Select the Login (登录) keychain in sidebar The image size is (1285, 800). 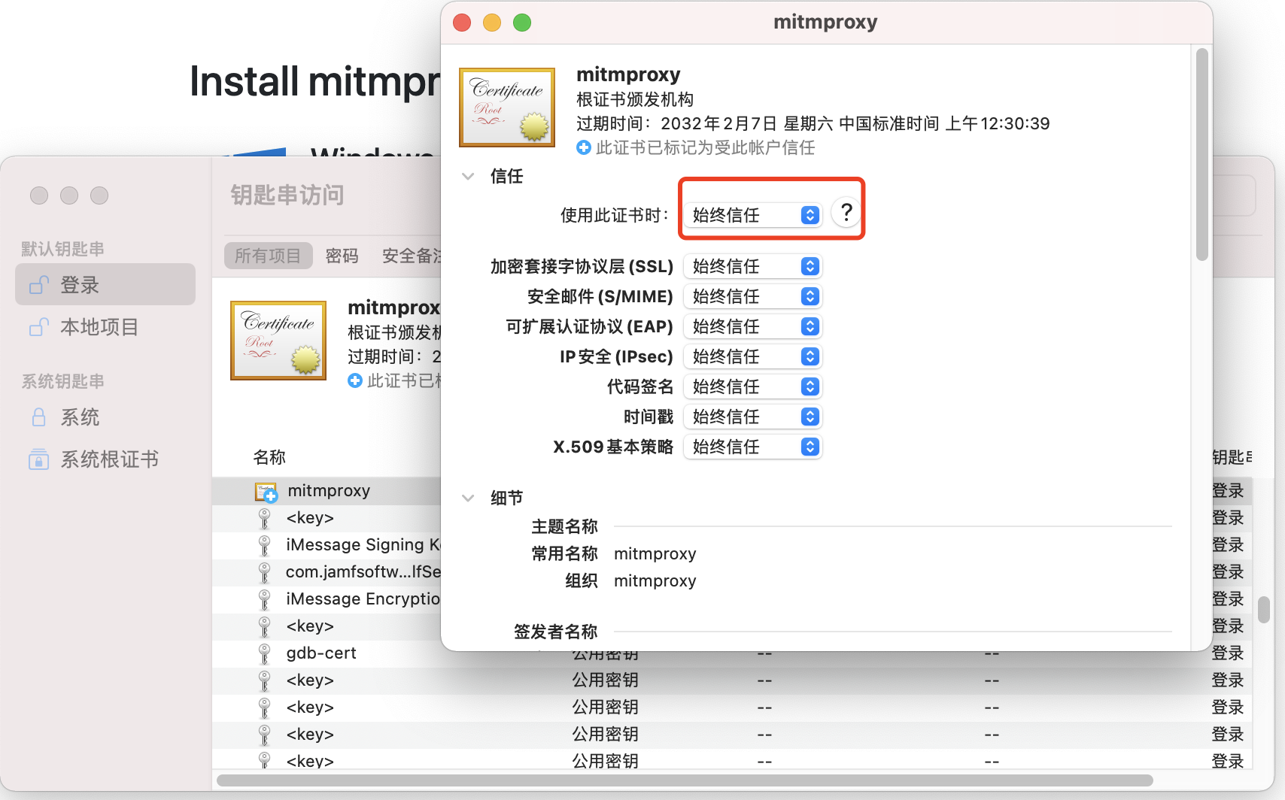coord(105,285)
